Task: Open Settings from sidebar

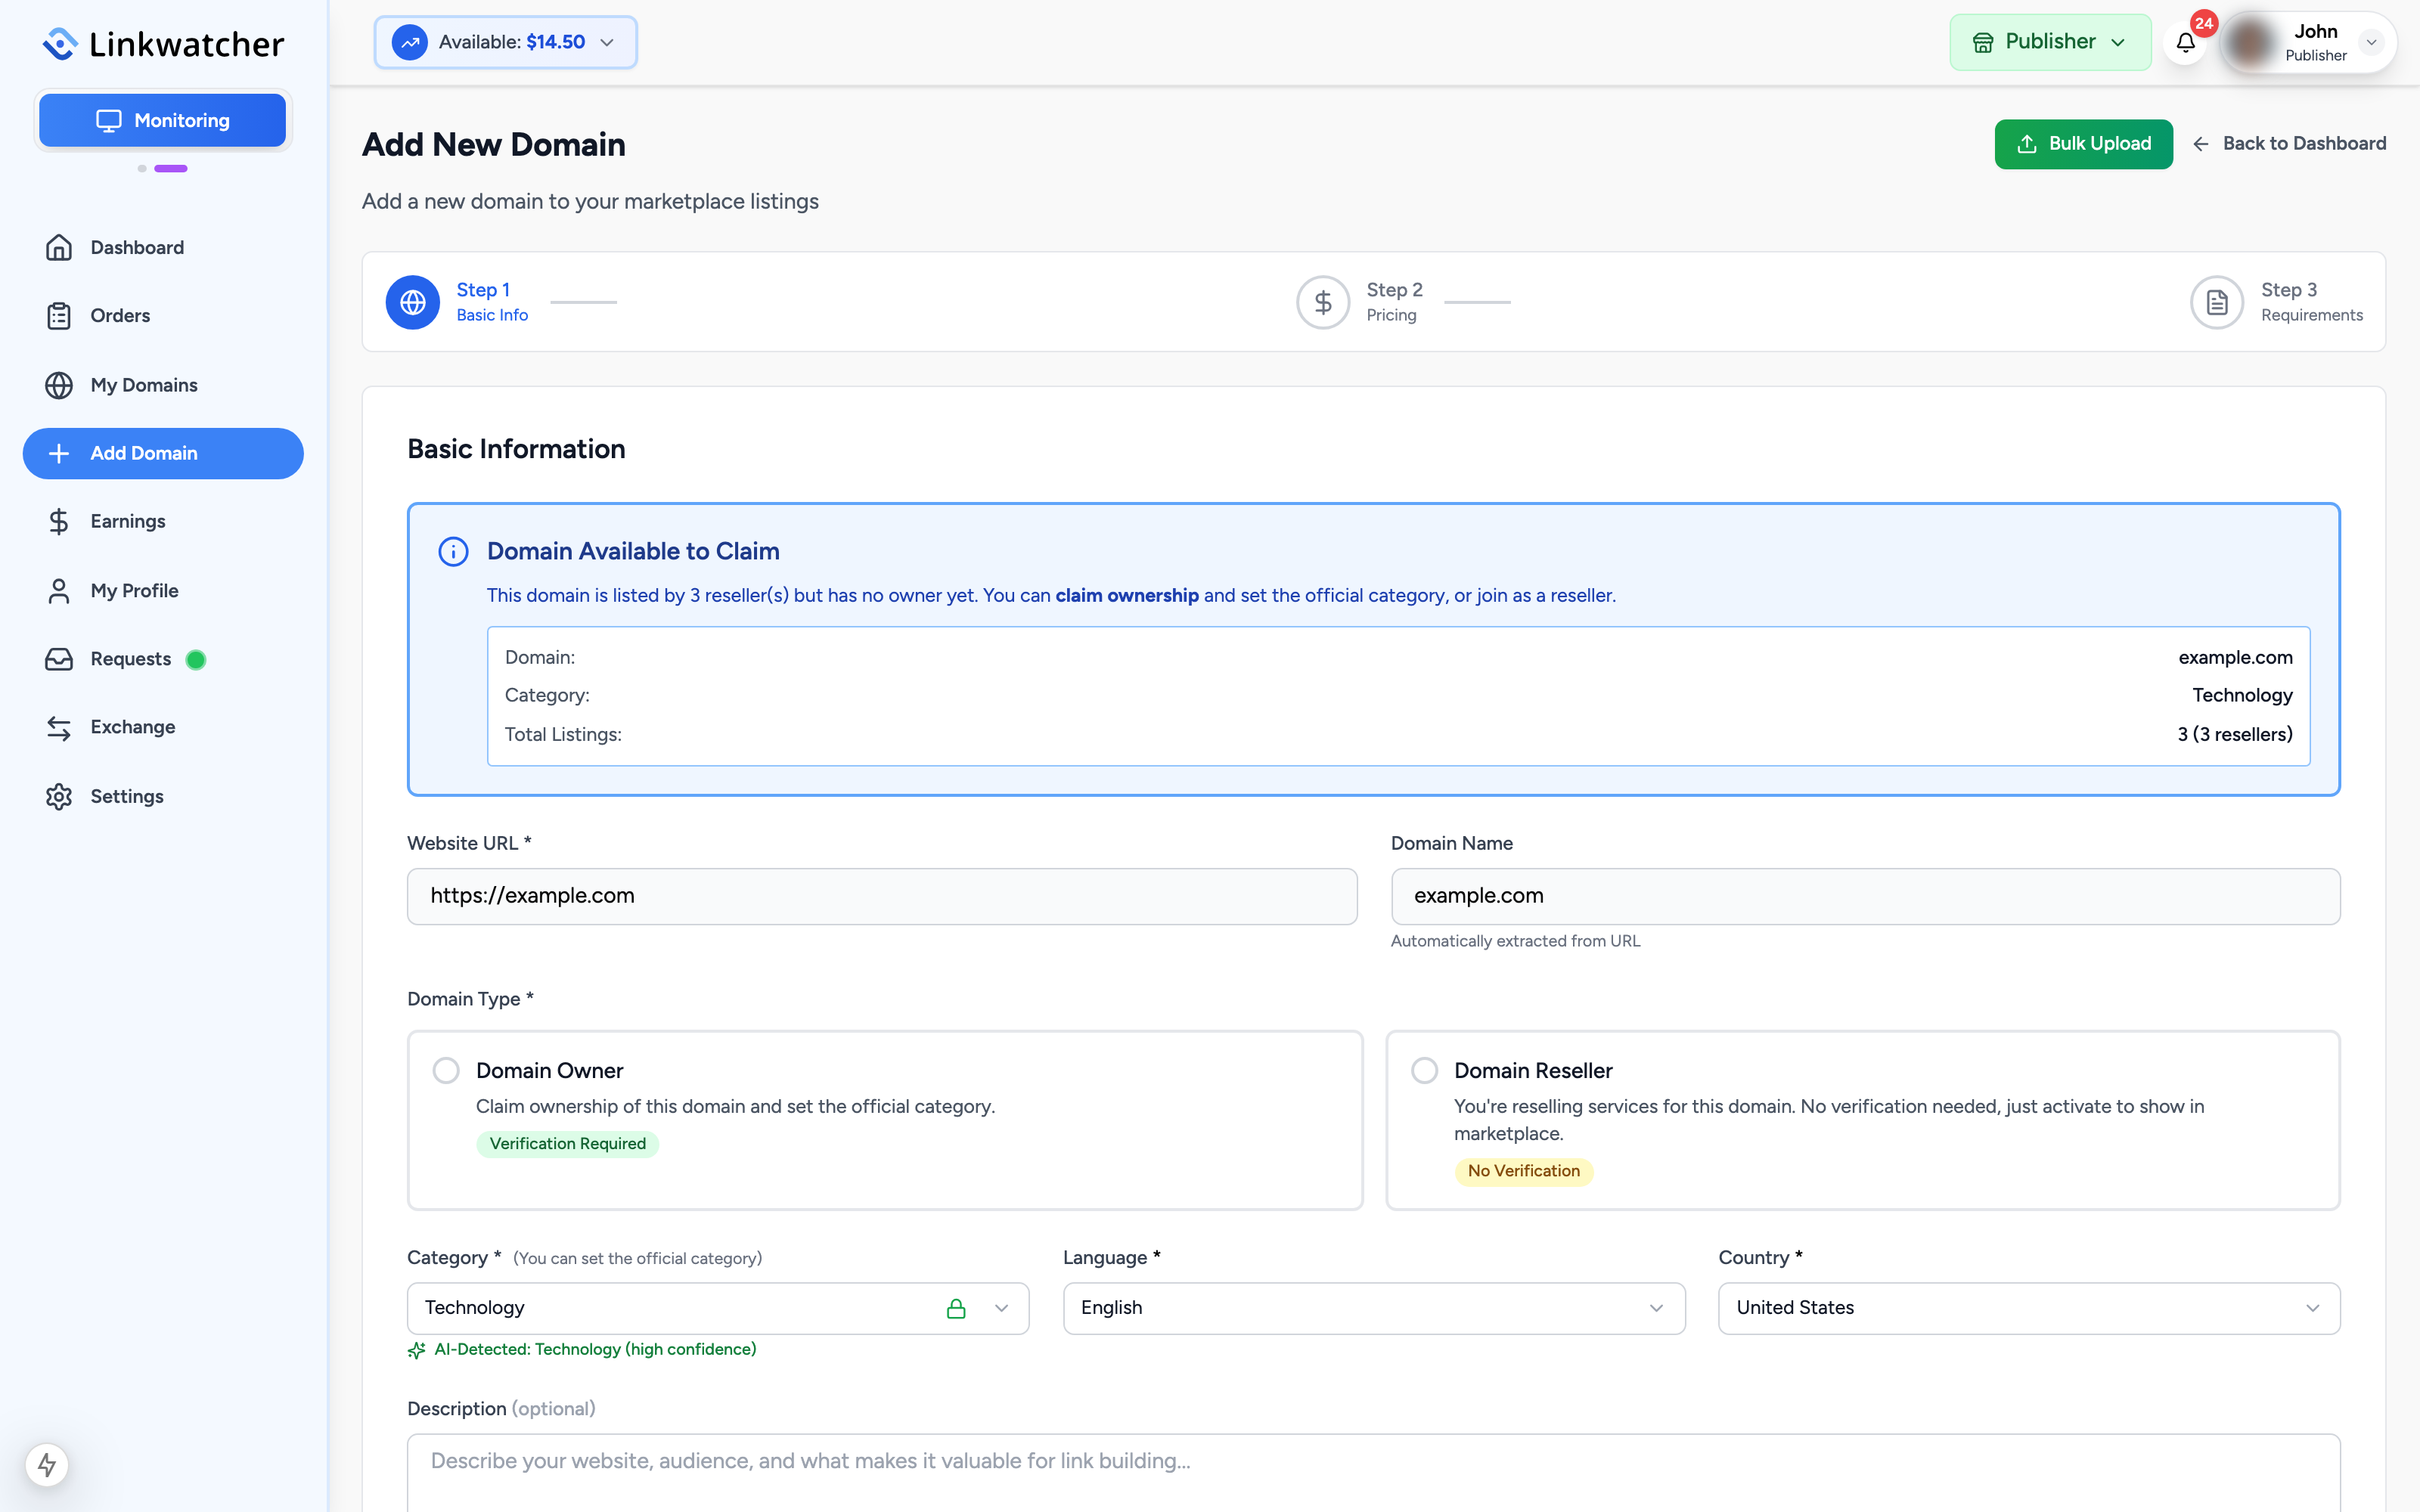Action: click(163, 796)
